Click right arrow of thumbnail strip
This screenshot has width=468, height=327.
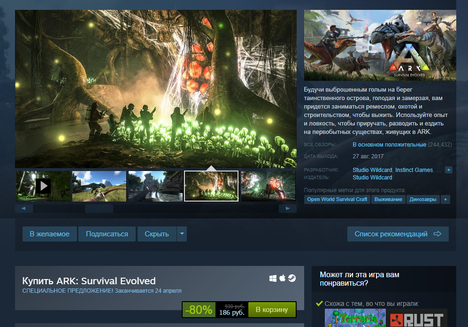[x=287, y=209]
